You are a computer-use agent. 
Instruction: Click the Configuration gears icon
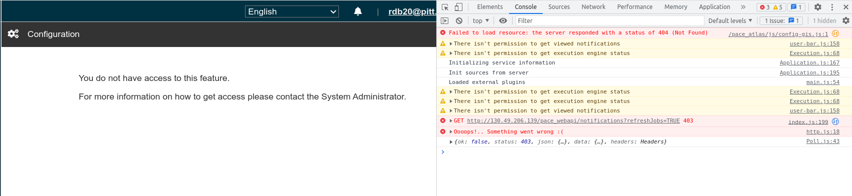click(x=13, y=34)
